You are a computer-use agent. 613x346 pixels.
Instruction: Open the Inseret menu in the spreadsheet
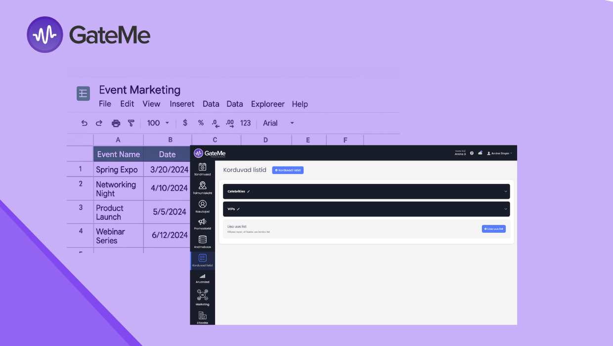click(x=182, y=104)
